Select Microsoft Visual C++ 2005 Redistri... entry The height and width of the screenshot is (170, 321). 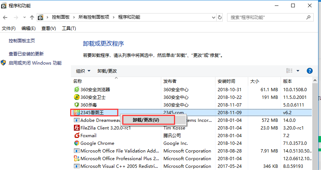pos(119,166)
